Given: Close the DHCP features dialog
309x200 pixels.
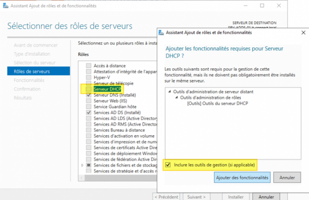Looking at the screenshot, I should [x=303, y=33].
